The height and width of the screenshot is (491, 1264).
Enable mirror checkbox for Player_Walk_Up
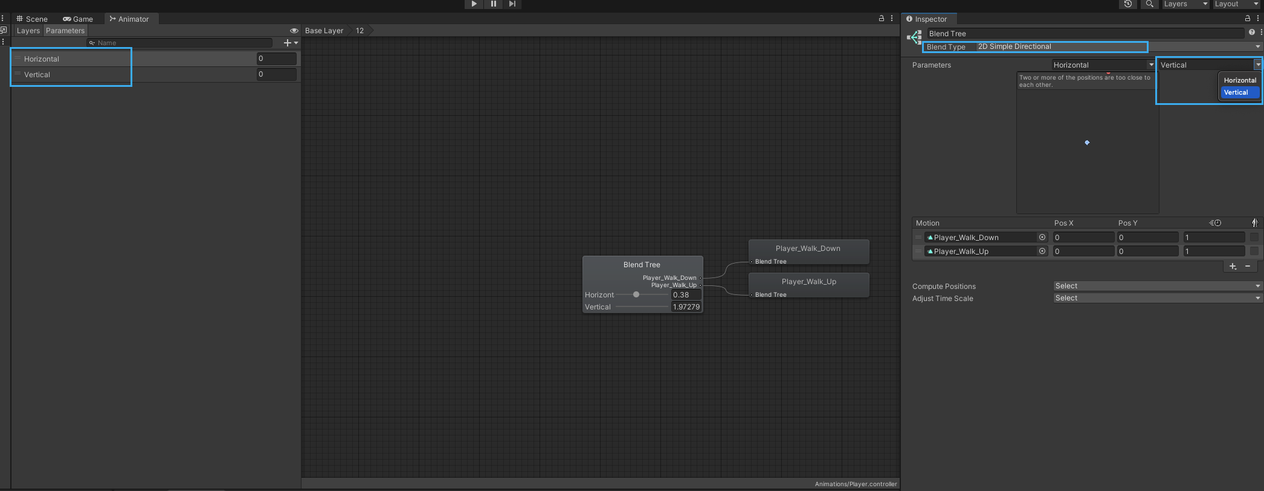pos(1254,252)
